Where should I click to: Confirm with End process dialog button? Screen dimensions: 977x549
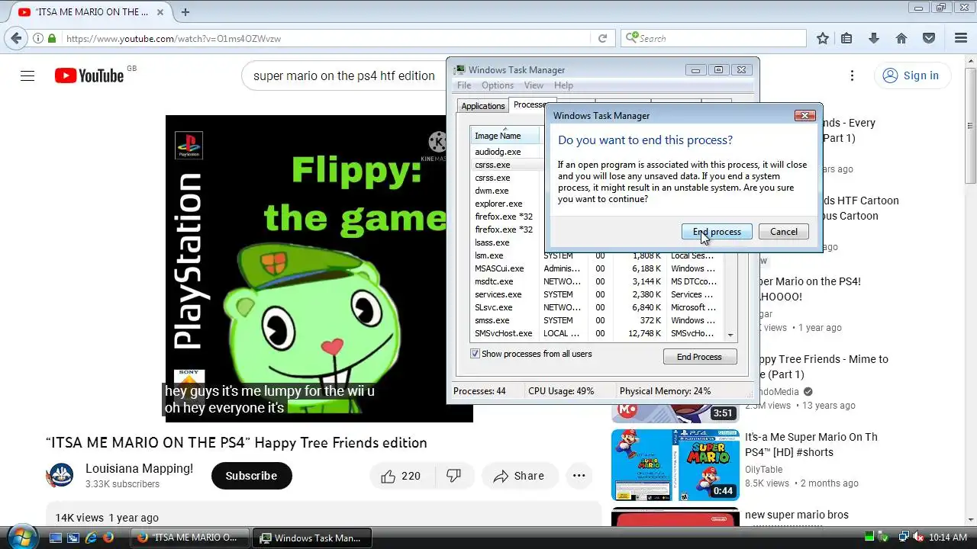pyautogui.click(x=717, y=232)
